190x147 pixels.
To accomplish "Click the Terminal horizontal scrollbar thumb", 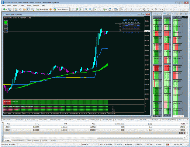I will point(140,138).
